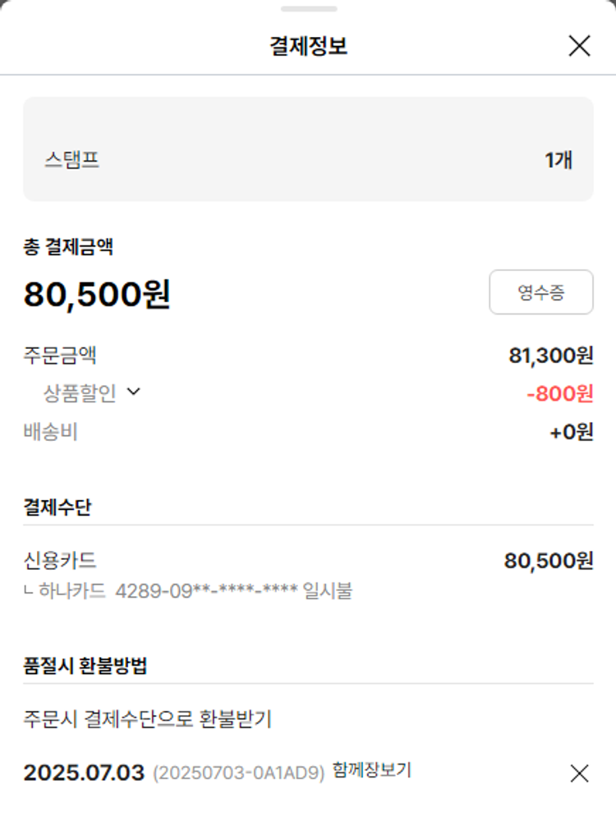Click the drag handle at sheet top
616x817 pixels.
(x=308, y=9)
